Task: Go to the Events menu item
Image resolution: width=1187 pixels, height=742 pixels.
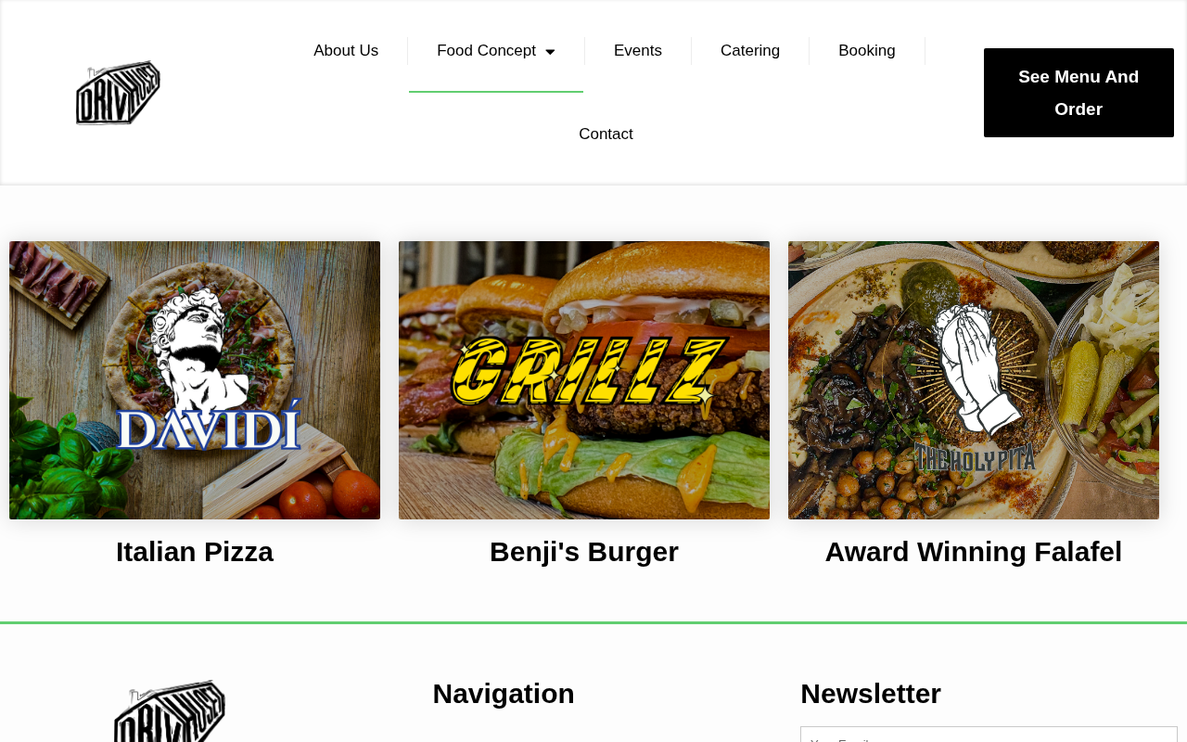Action: [x=638, y=51]
